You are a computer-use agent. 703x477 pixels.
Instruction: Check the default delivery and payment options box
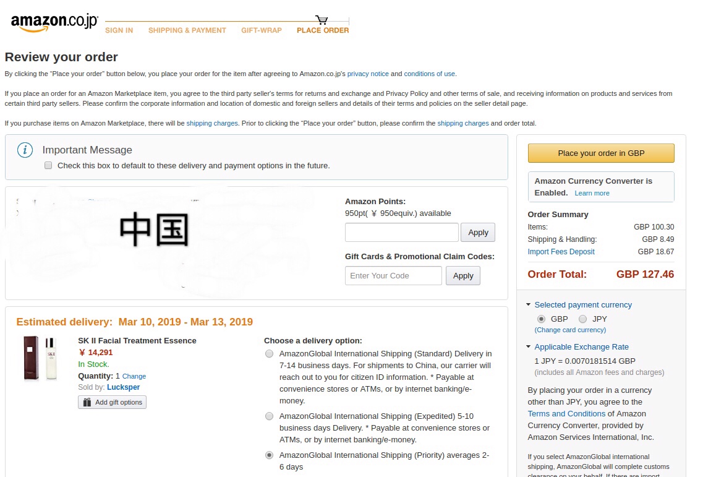point(48,166)
